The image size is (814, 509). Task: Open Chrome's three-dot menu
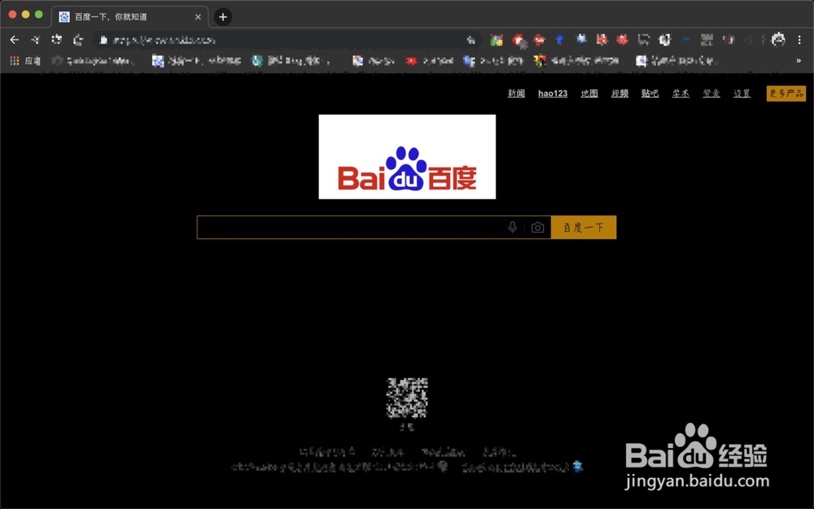point(799,40)
